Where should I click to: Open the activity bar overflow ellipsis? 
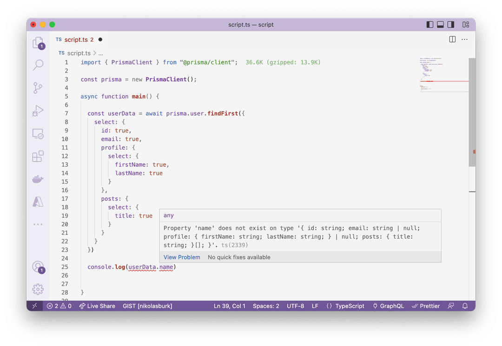click(x=38, y=224)
